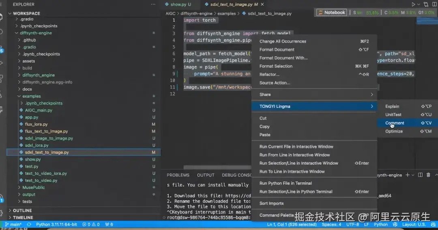Choose Format Selection

pyautogui.click(x=314, y=66)
